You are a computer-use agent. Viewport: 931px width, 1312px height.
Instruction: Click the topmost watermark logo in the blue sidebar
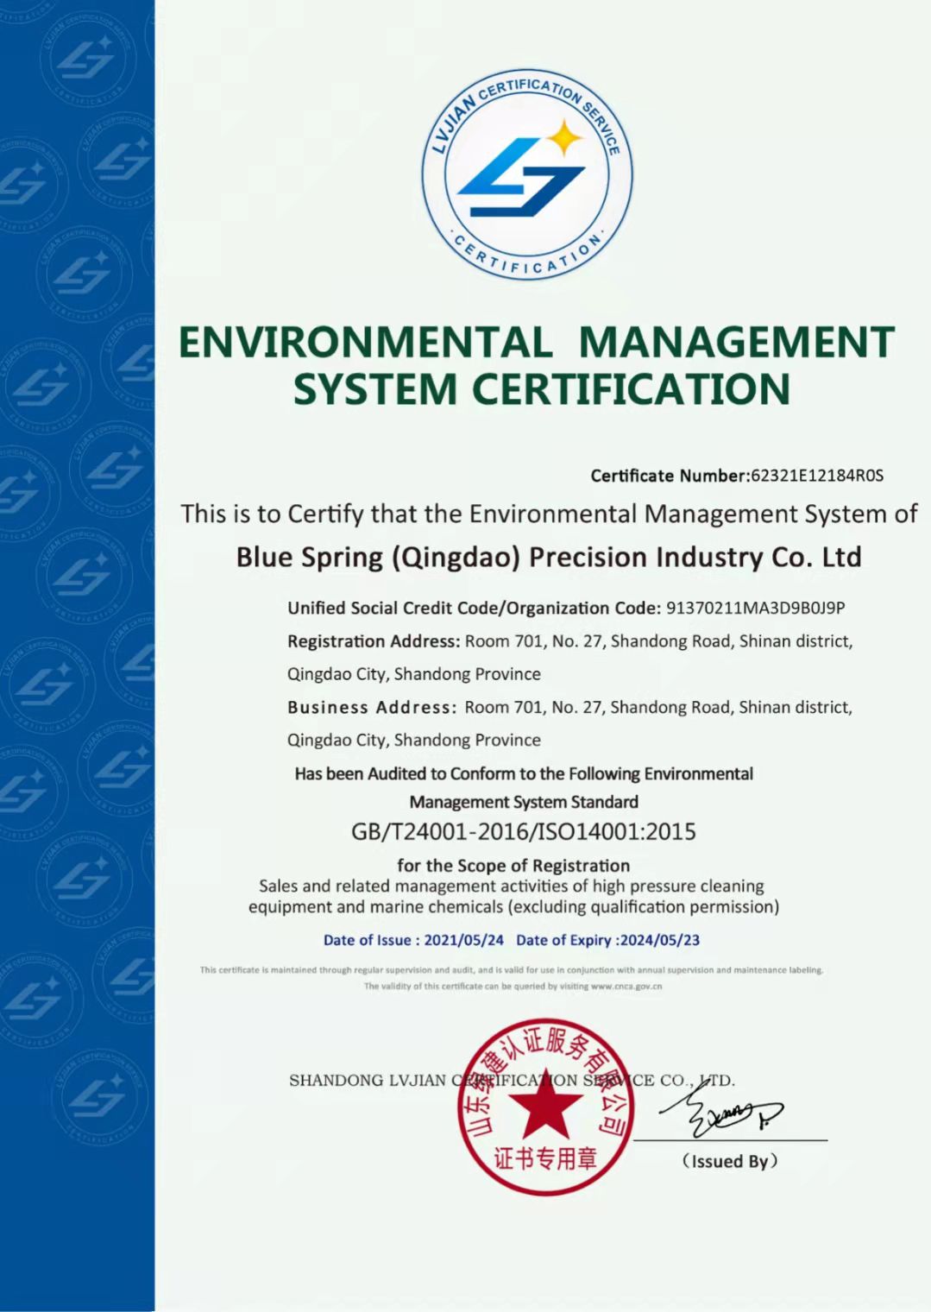click(88, 60)
